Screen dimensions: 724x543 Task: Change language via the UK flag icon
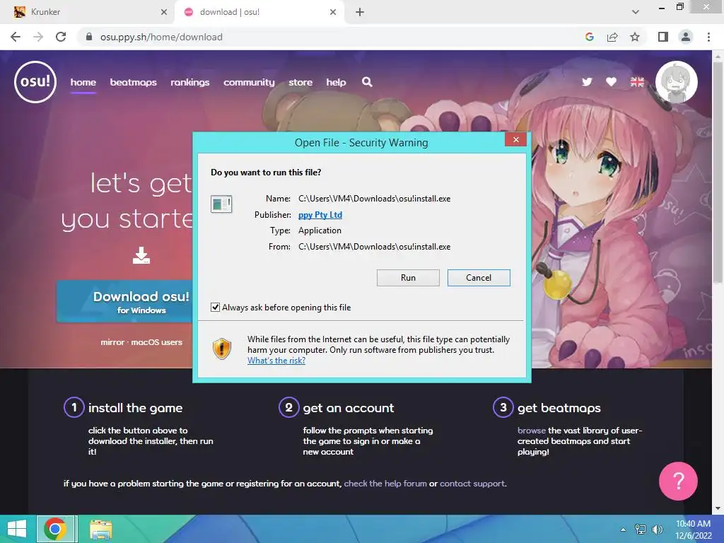pos(637,82)
